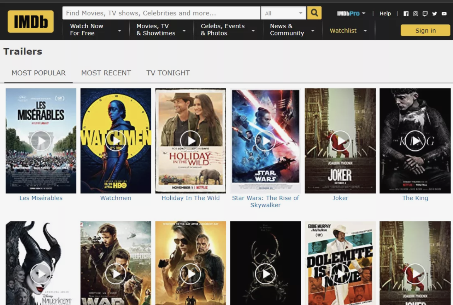Open the Twitter icon in the header
The width and height of the screenshot is (453, 305).
pyautogui.click(x=435, y=13)
